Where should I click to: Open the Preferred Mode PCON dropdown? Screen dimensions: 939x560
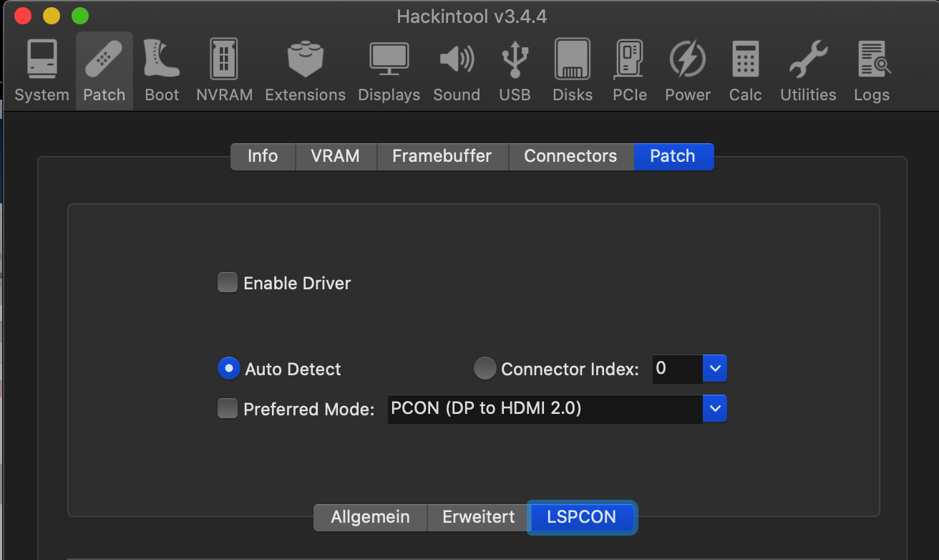(714, 409)
